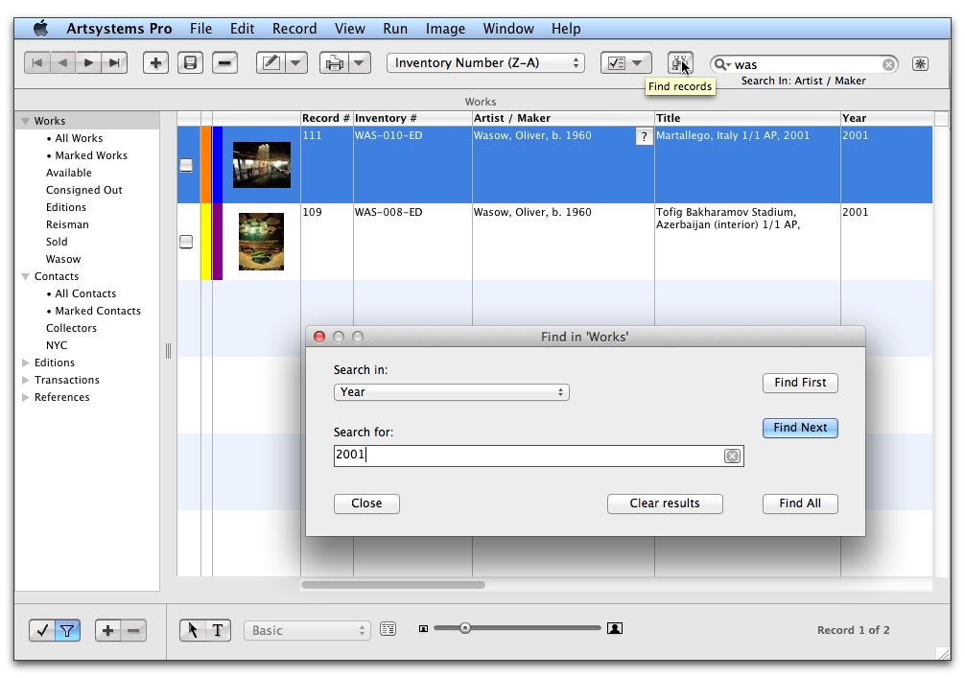Expand the Editions tree in sidebar
This screenshot has height=678, width=965.
pos(26,363)
